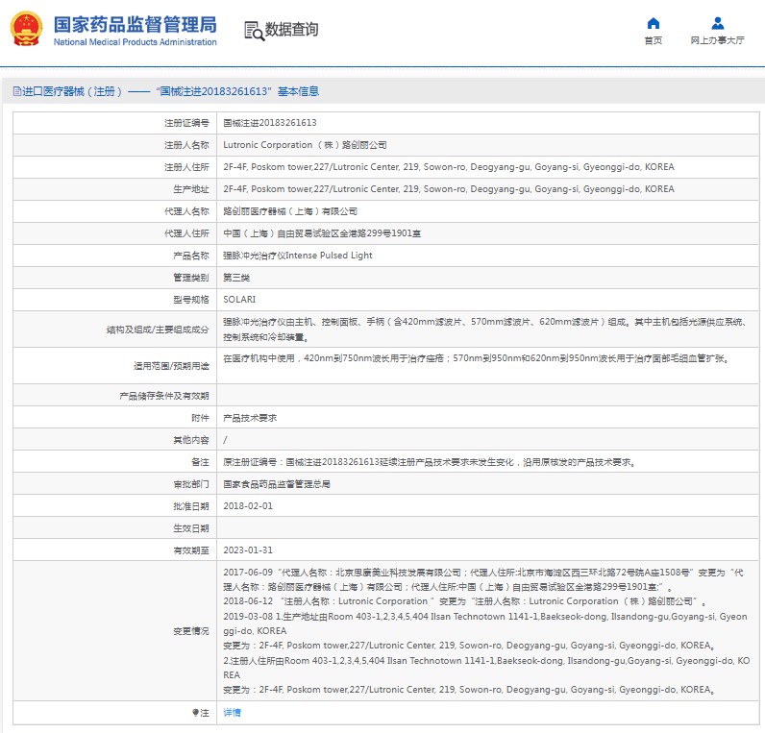Click the 适用范围 intended use text
The image size is (765, 733).
coord(477,358)
